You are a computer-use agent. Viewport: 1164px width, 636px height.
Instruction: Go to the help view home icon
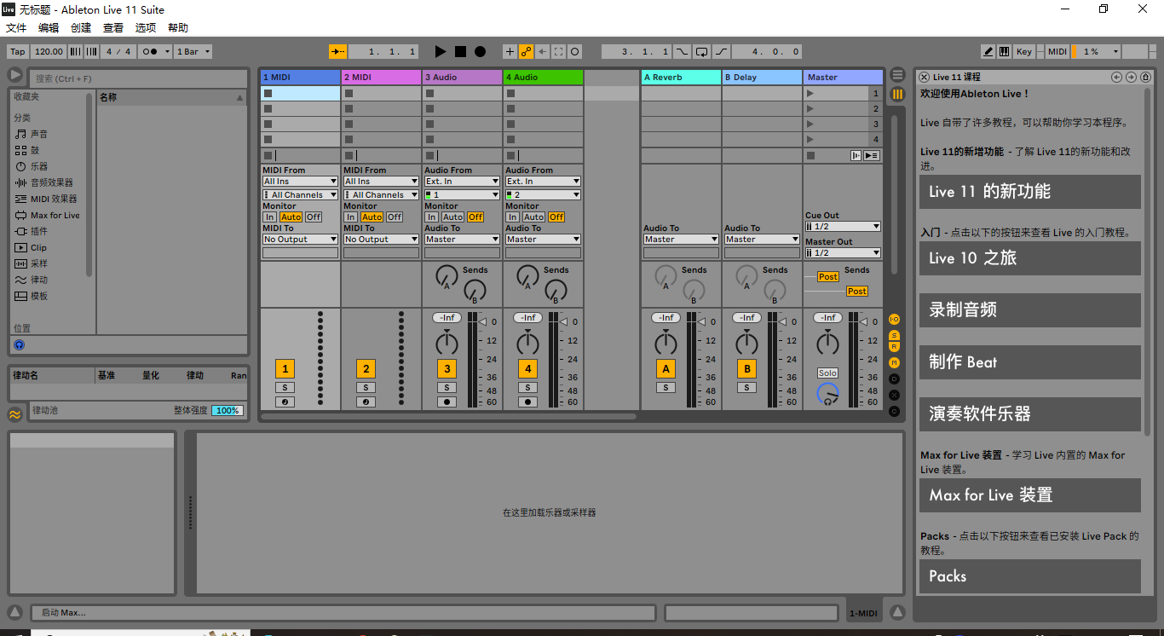(x=1145, y=77)
